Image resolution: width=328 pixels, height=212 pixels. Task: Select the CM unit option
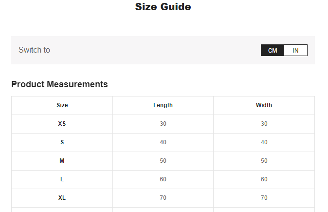click(273, 50)
